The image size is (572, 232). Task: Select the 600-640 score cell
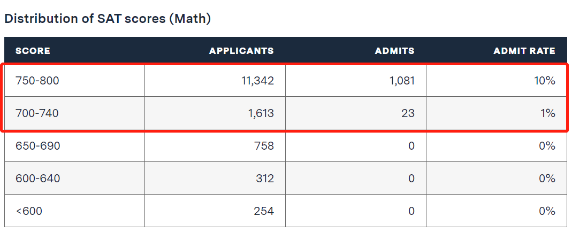[37, 179]
